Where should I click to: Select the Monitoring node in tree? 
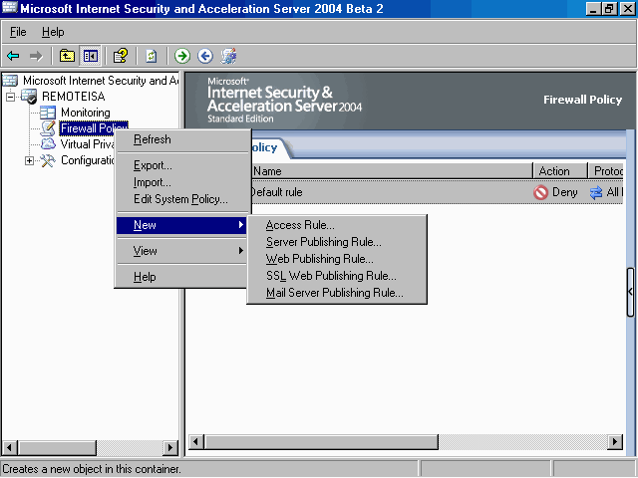85,113
